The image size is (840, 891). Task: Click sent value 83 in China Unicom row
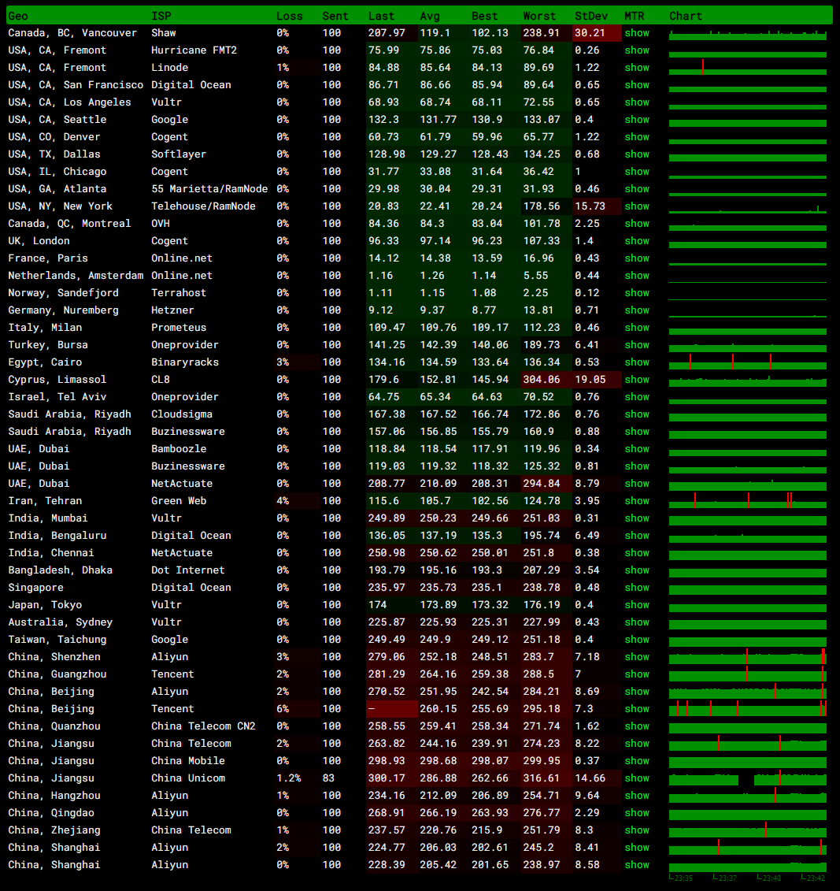point(328,778)
